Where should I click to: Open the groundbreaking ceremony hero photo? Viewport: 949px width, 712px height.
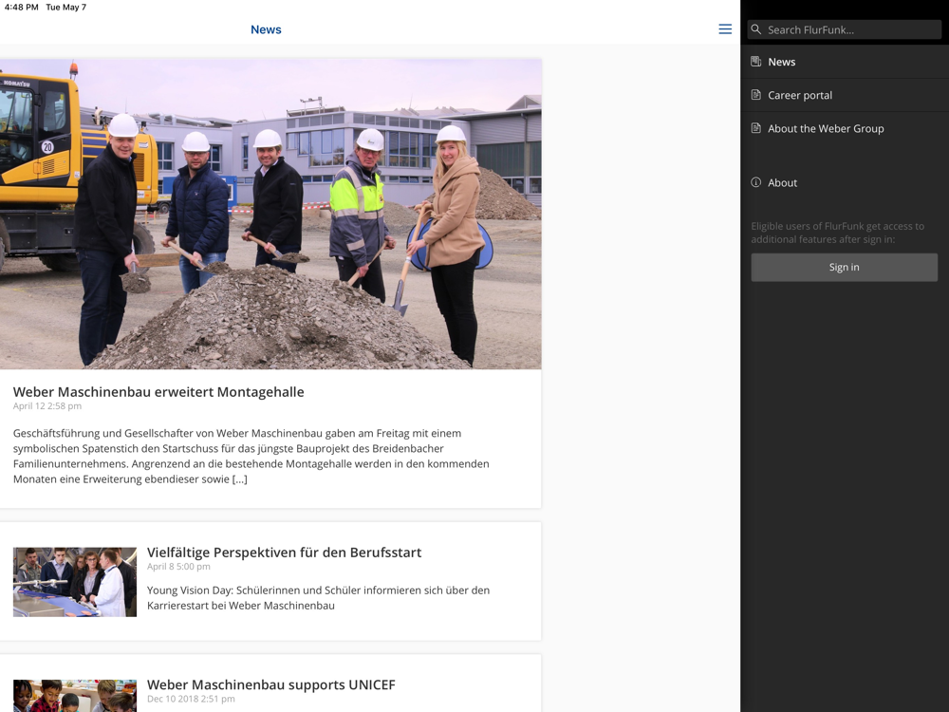(x=270, y=214)
